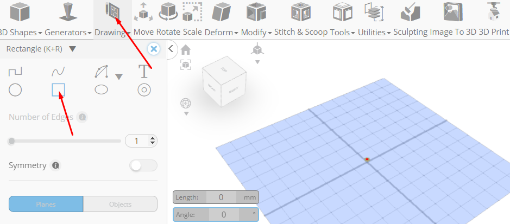
Task: Select the Text drawing tool
Action: click(144, 72)
